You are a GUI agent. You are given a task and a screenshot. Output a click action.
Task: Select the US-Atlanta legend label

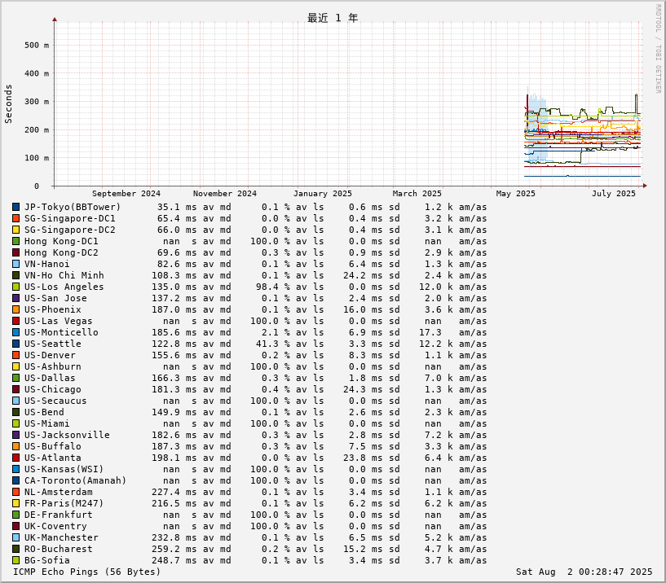tap(53, 458)
